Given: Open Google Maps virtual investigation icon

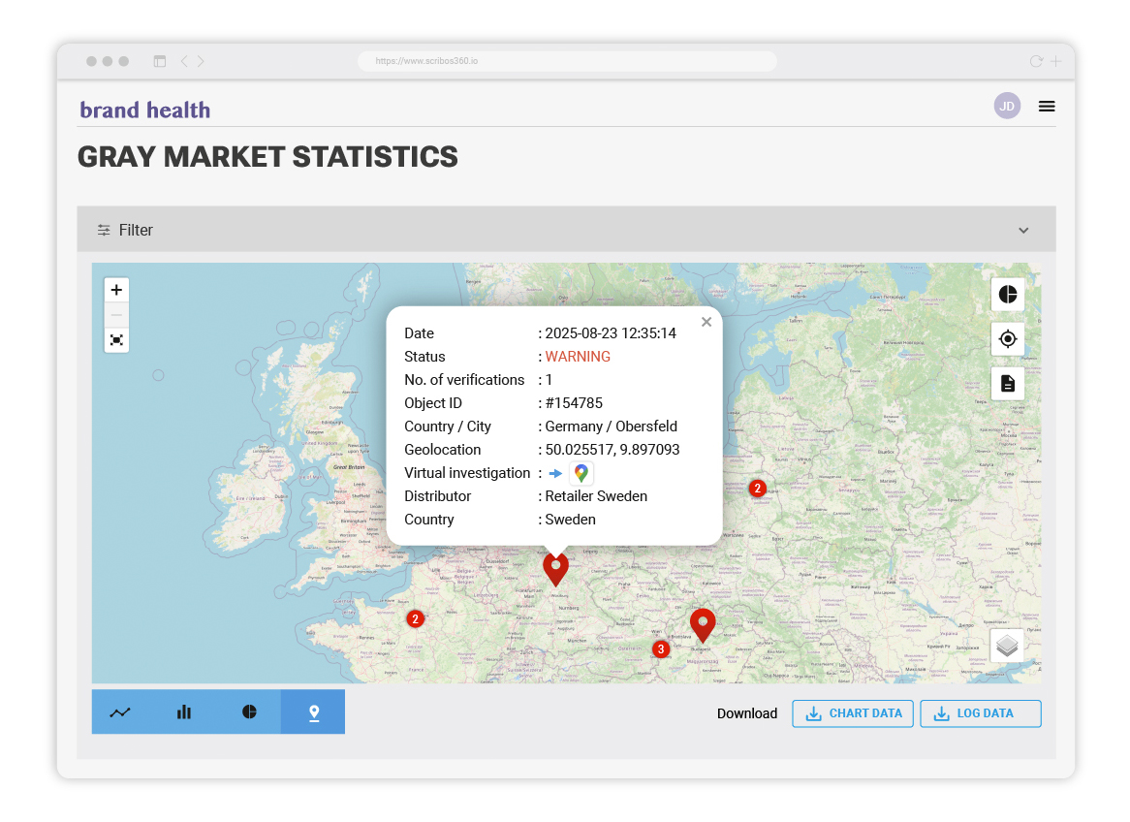Looking at the screenshot, I should point(581,473).
